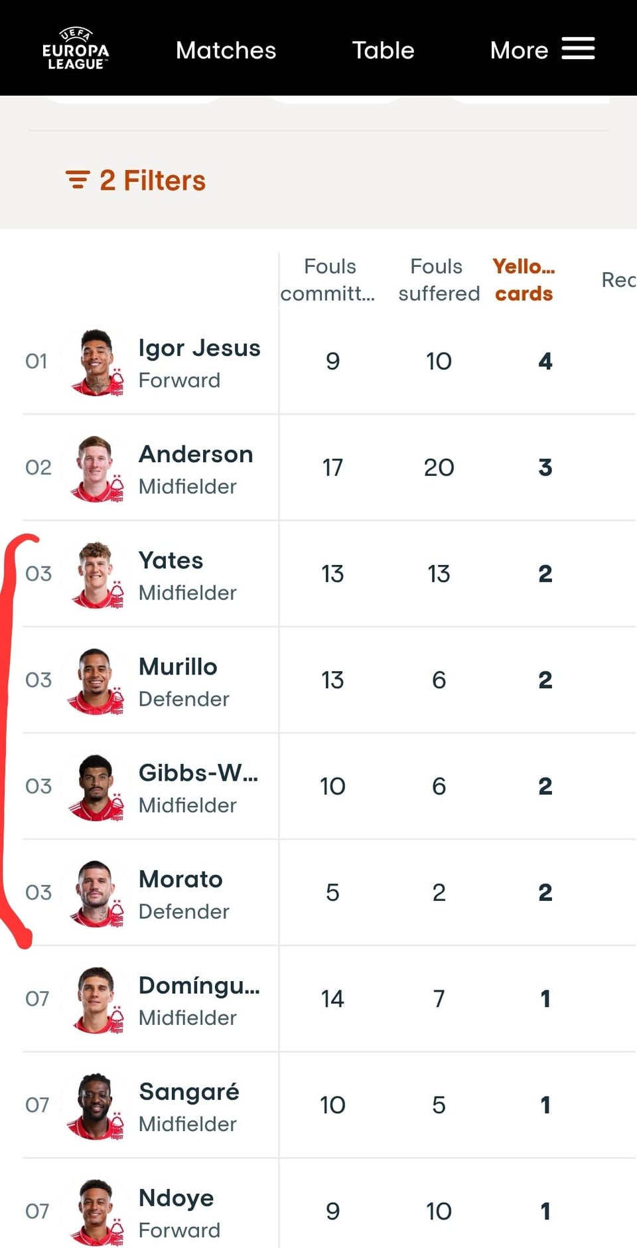Sort by Fouls committed column
The height and width of the screenshot is (1248, 637).
click(329, 279)
